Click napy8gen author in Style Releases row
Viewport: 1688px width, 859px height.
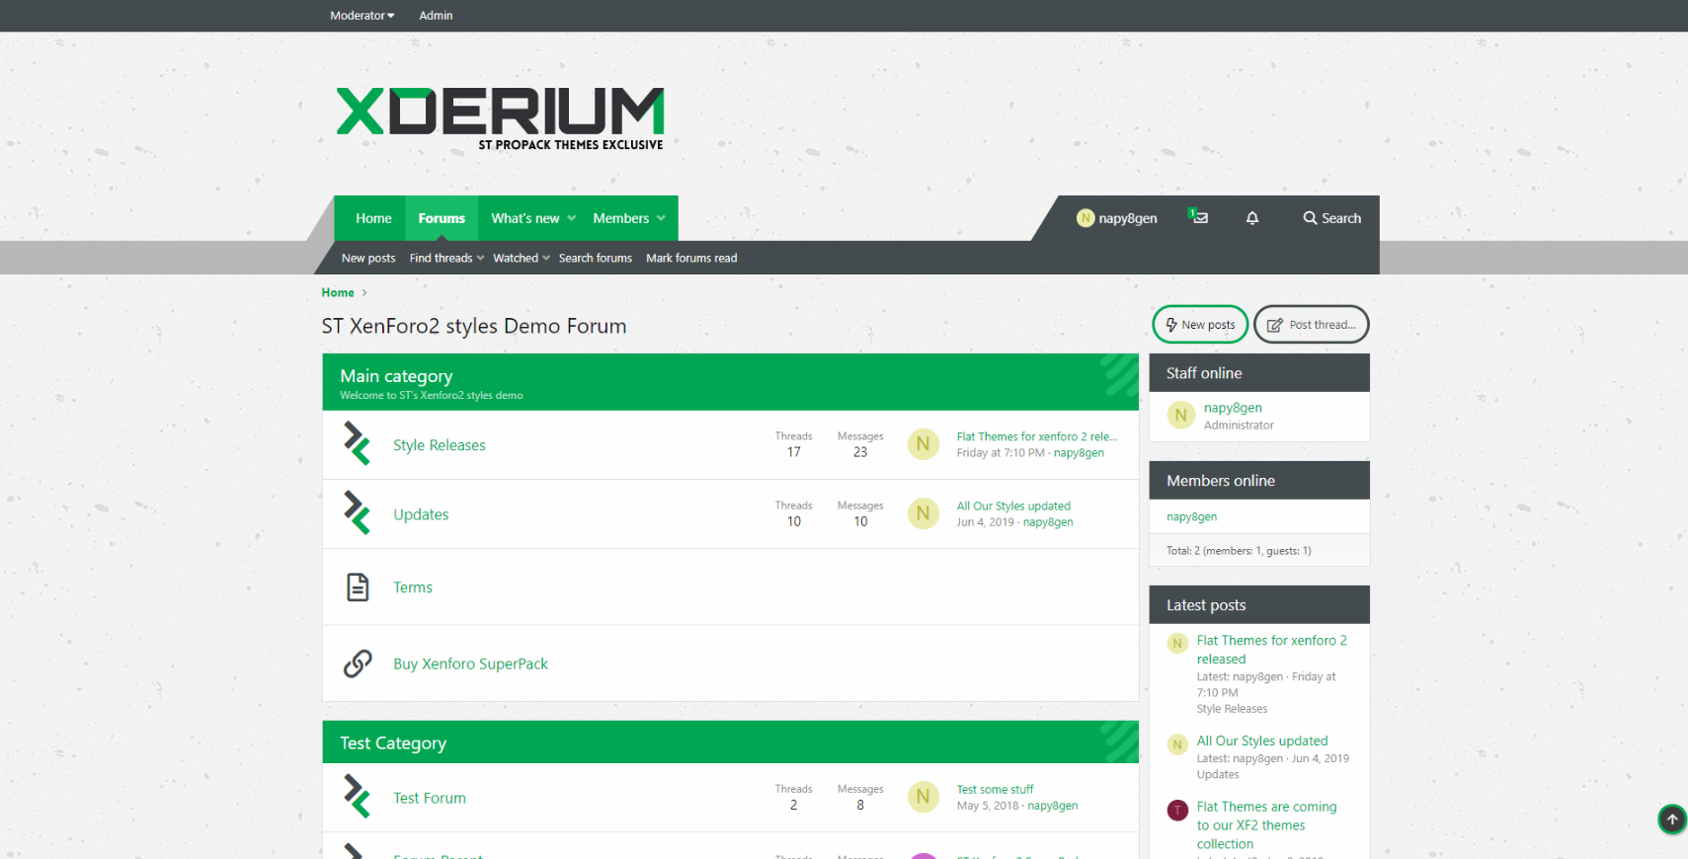(1079, 452)
